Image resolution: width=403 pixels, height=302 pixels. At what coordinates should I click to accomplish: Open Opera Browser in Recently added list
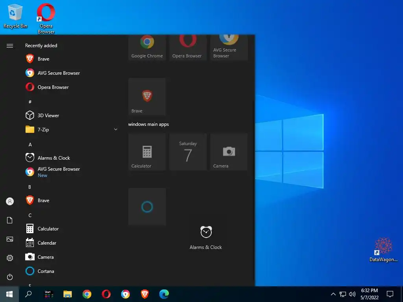[72, 87]
